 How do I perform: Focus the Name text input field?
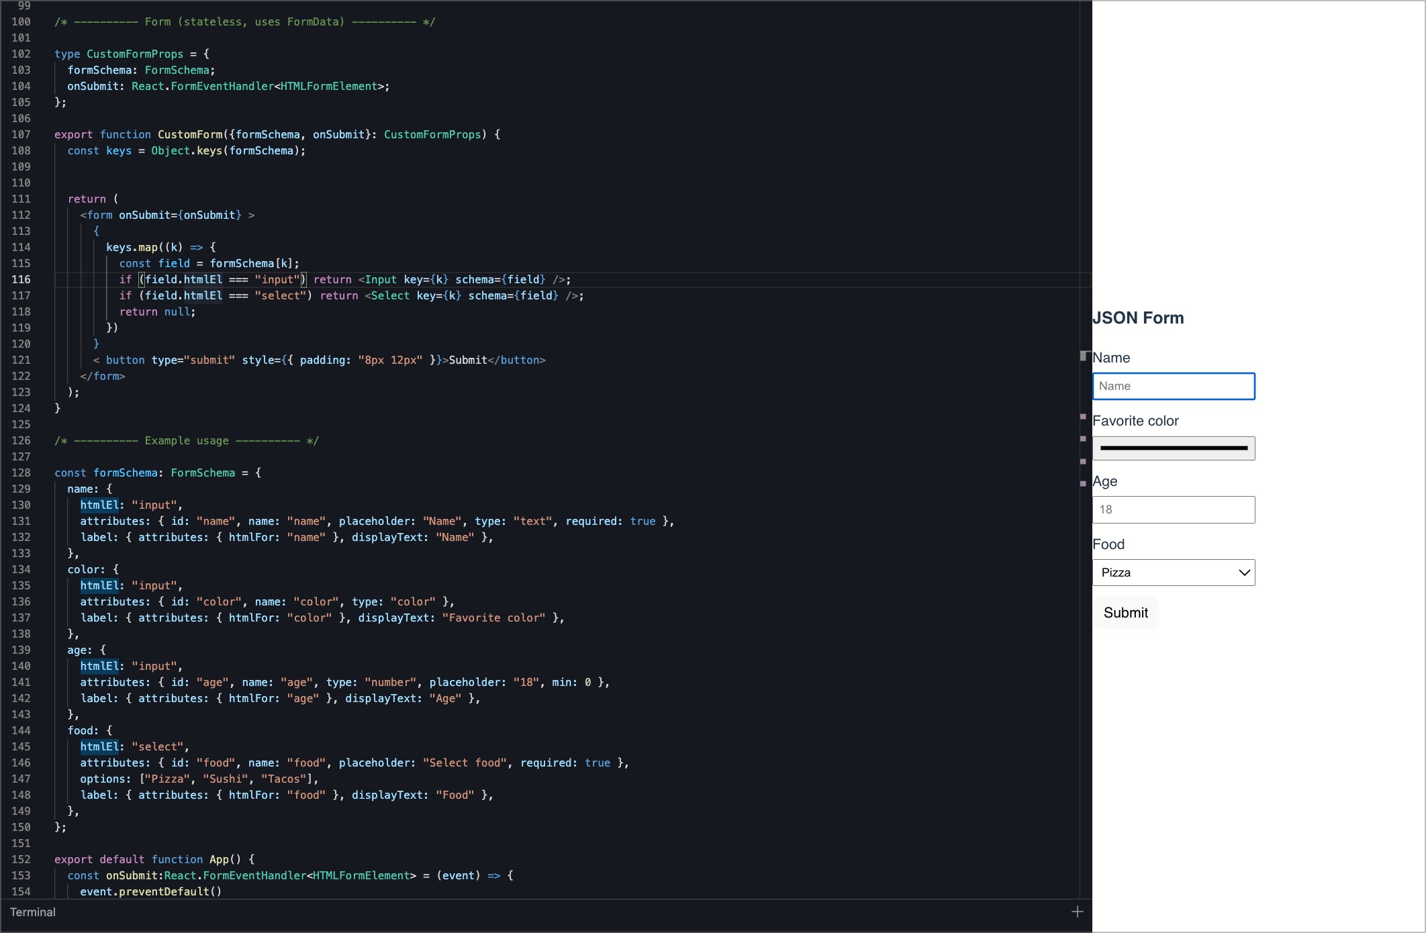[x=1173, y=386]
